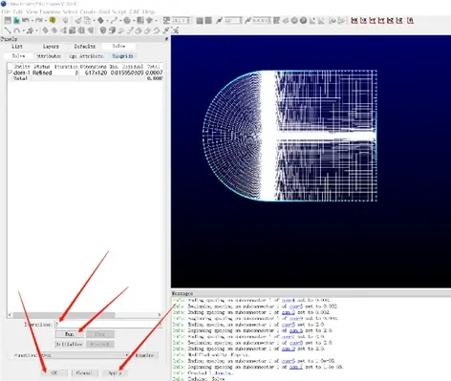Click the 3D block toolbar icon in second row
This screenshot has height=381, width=451.
tap(112, 31)
